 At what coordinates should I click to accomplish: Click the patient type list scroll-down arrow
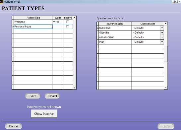tap(74, 88)
